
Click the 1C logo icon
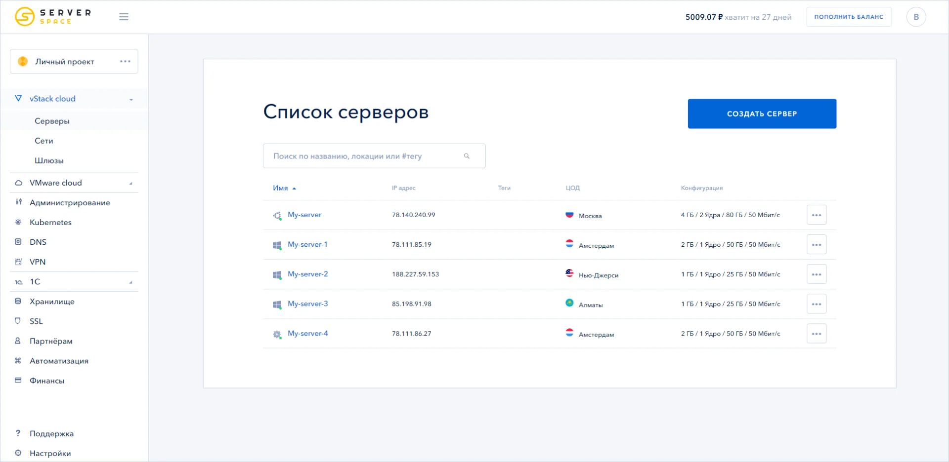[x=18, y=282]
